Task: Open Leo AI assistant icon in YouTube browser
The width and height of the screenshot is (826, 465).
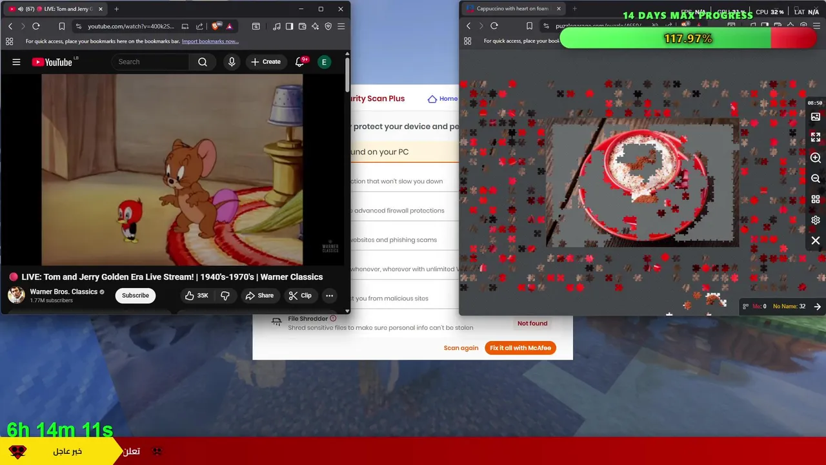Action: [x=315, y=26]
